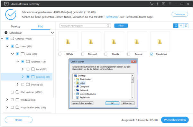Image resolution: width=193 pixels, height=127 pixels.
Task: Collapse the Lydia (420) tree node
Action: [13, 54]
